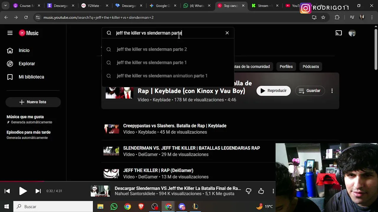This screenshot has width=378, height=212.
Task: Create a new playlist with Nueva lista
Action: pyautogui.click(x=33, y=102)
